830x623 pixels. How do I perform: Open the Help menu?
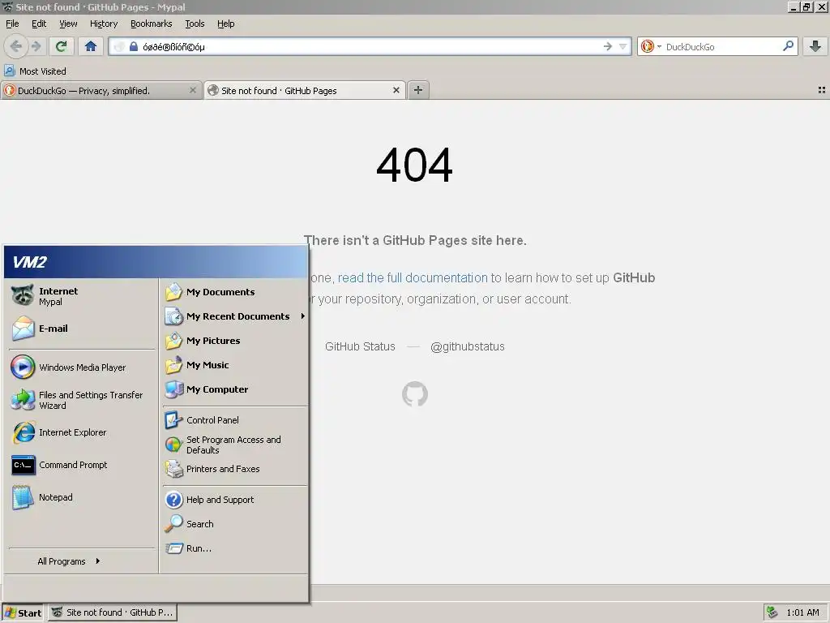[225, 24]
